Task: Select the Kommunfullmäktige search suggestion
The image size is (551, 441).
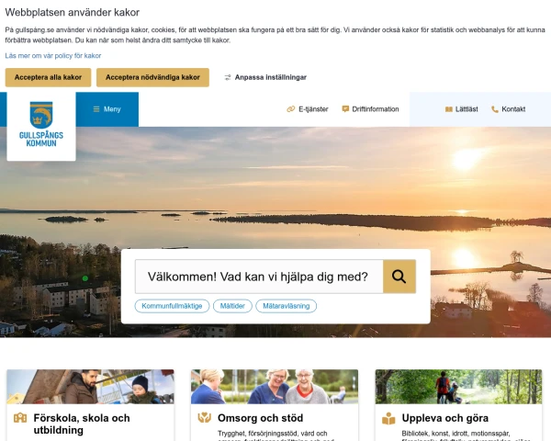Action: [173, 306]
